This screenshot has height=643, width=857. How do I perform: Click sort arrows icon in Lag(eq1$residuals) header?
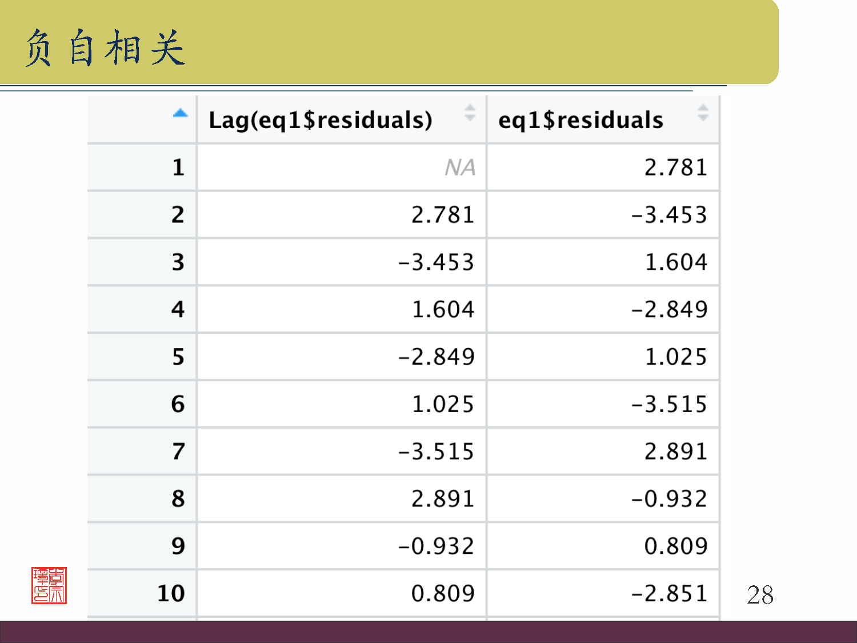click(470, 113)
